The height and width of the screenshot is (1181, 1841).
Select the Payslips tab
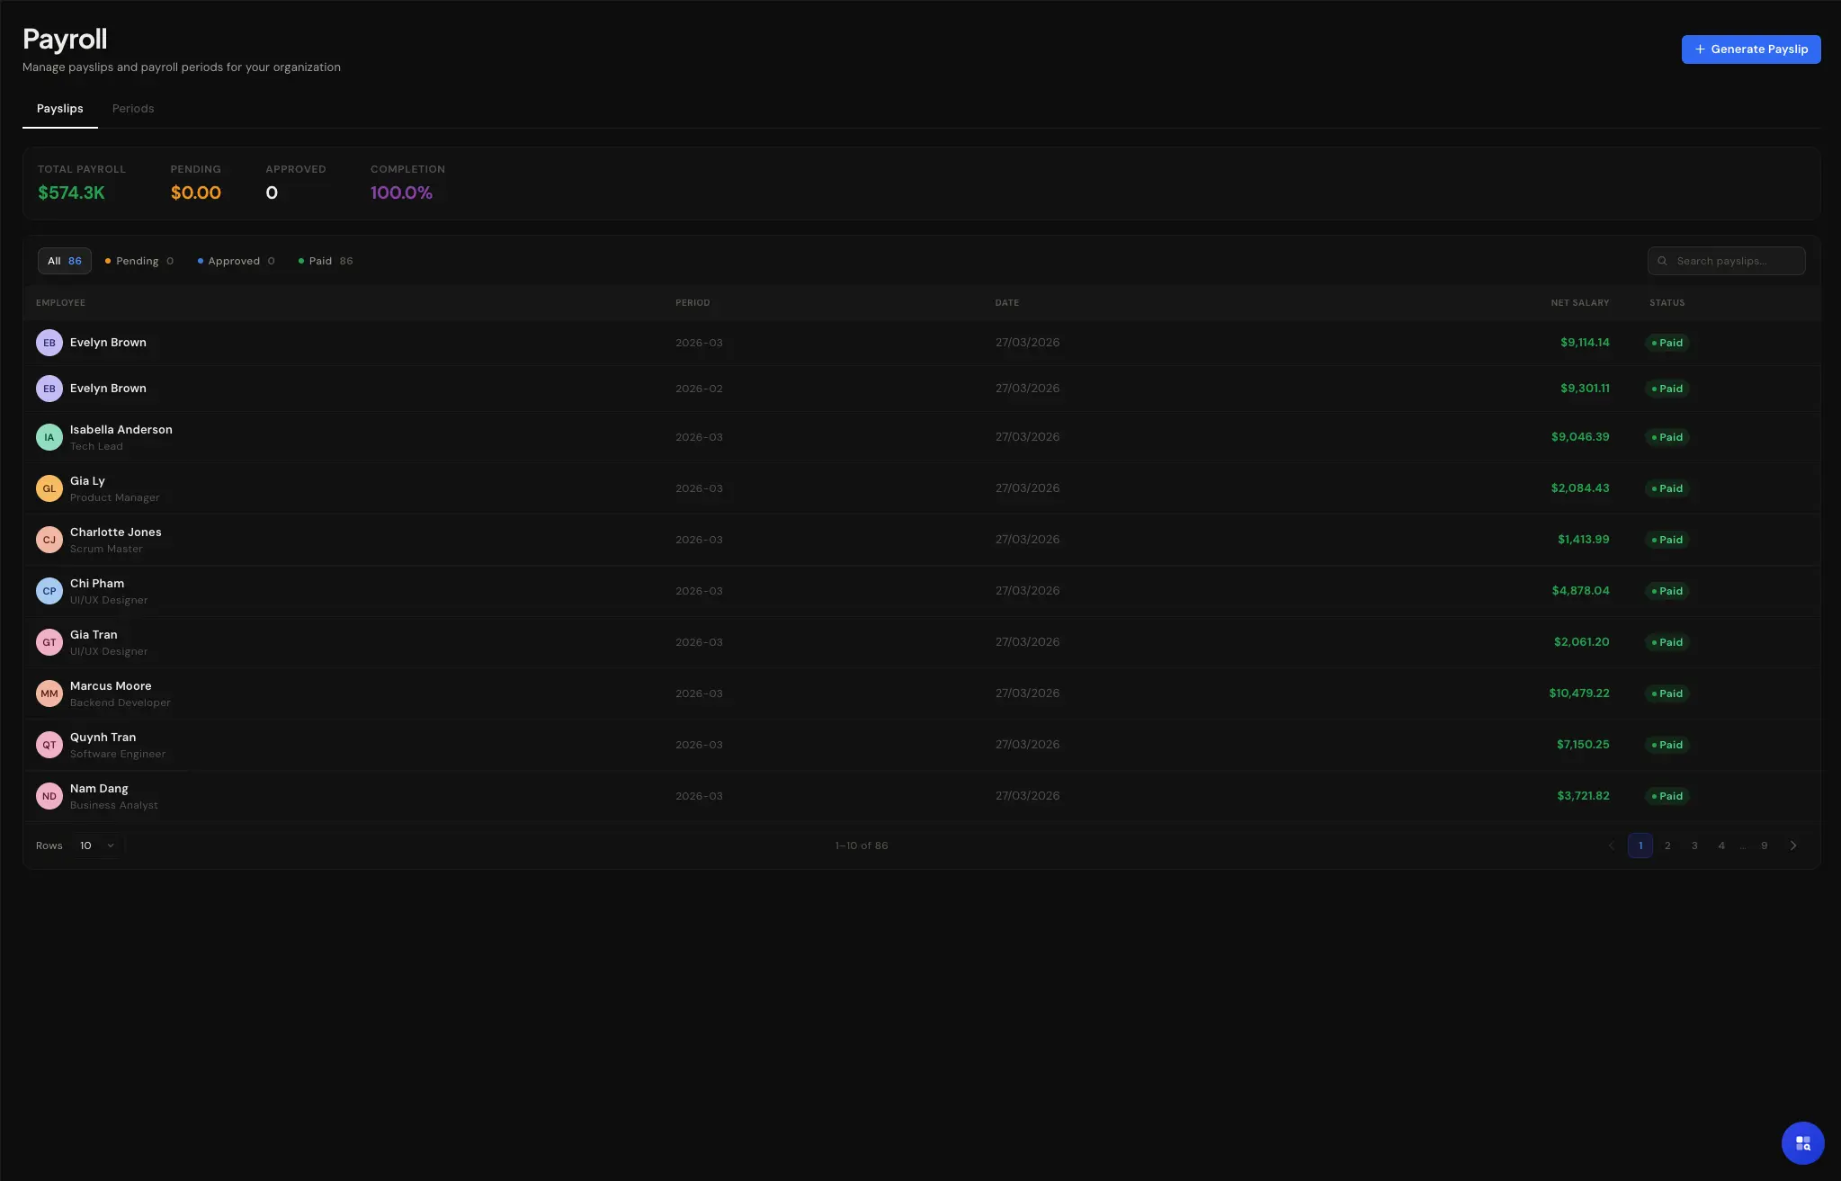[59, 109]
